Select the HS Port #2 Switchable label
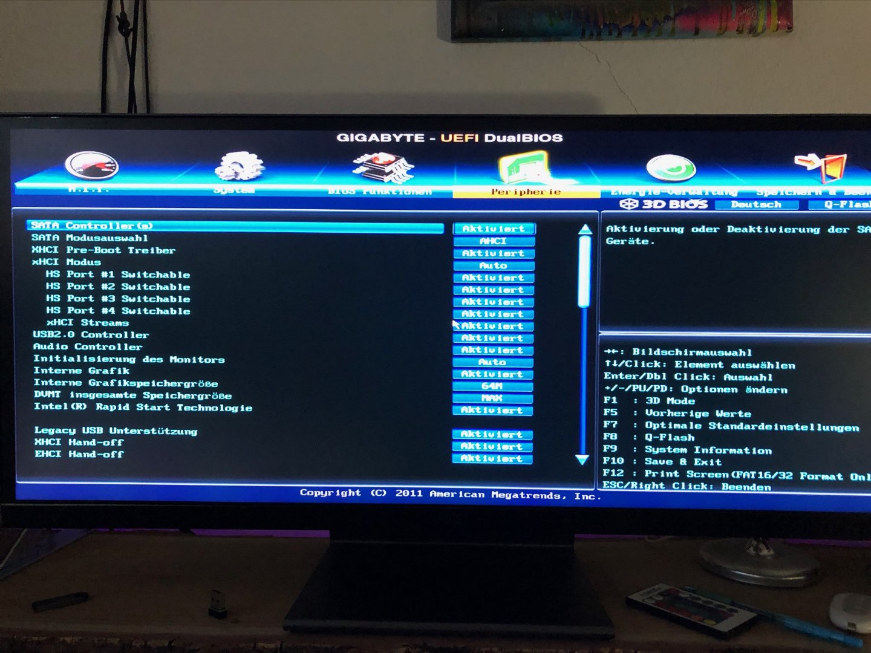Viewport: 871px width, 653px height. click(118, 286)
